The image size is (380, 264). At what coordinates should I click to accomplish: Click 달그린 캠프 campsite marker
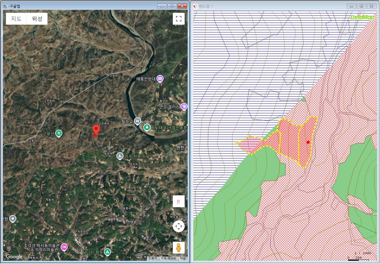coord(107,252)
